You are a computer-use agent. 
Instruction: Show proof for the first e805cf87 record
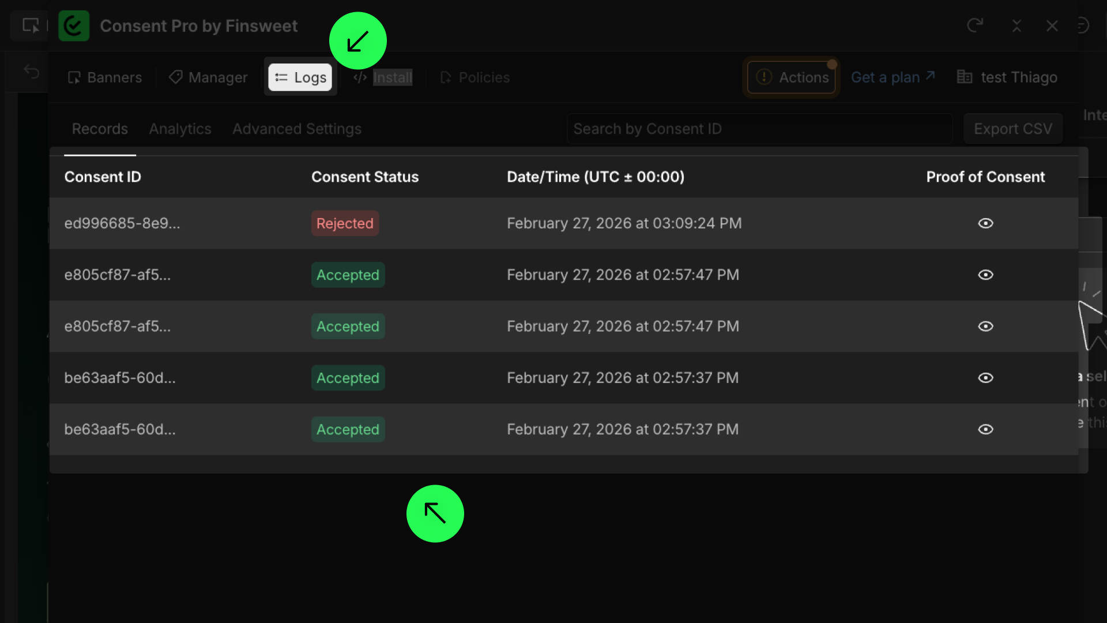pos(985,275)
